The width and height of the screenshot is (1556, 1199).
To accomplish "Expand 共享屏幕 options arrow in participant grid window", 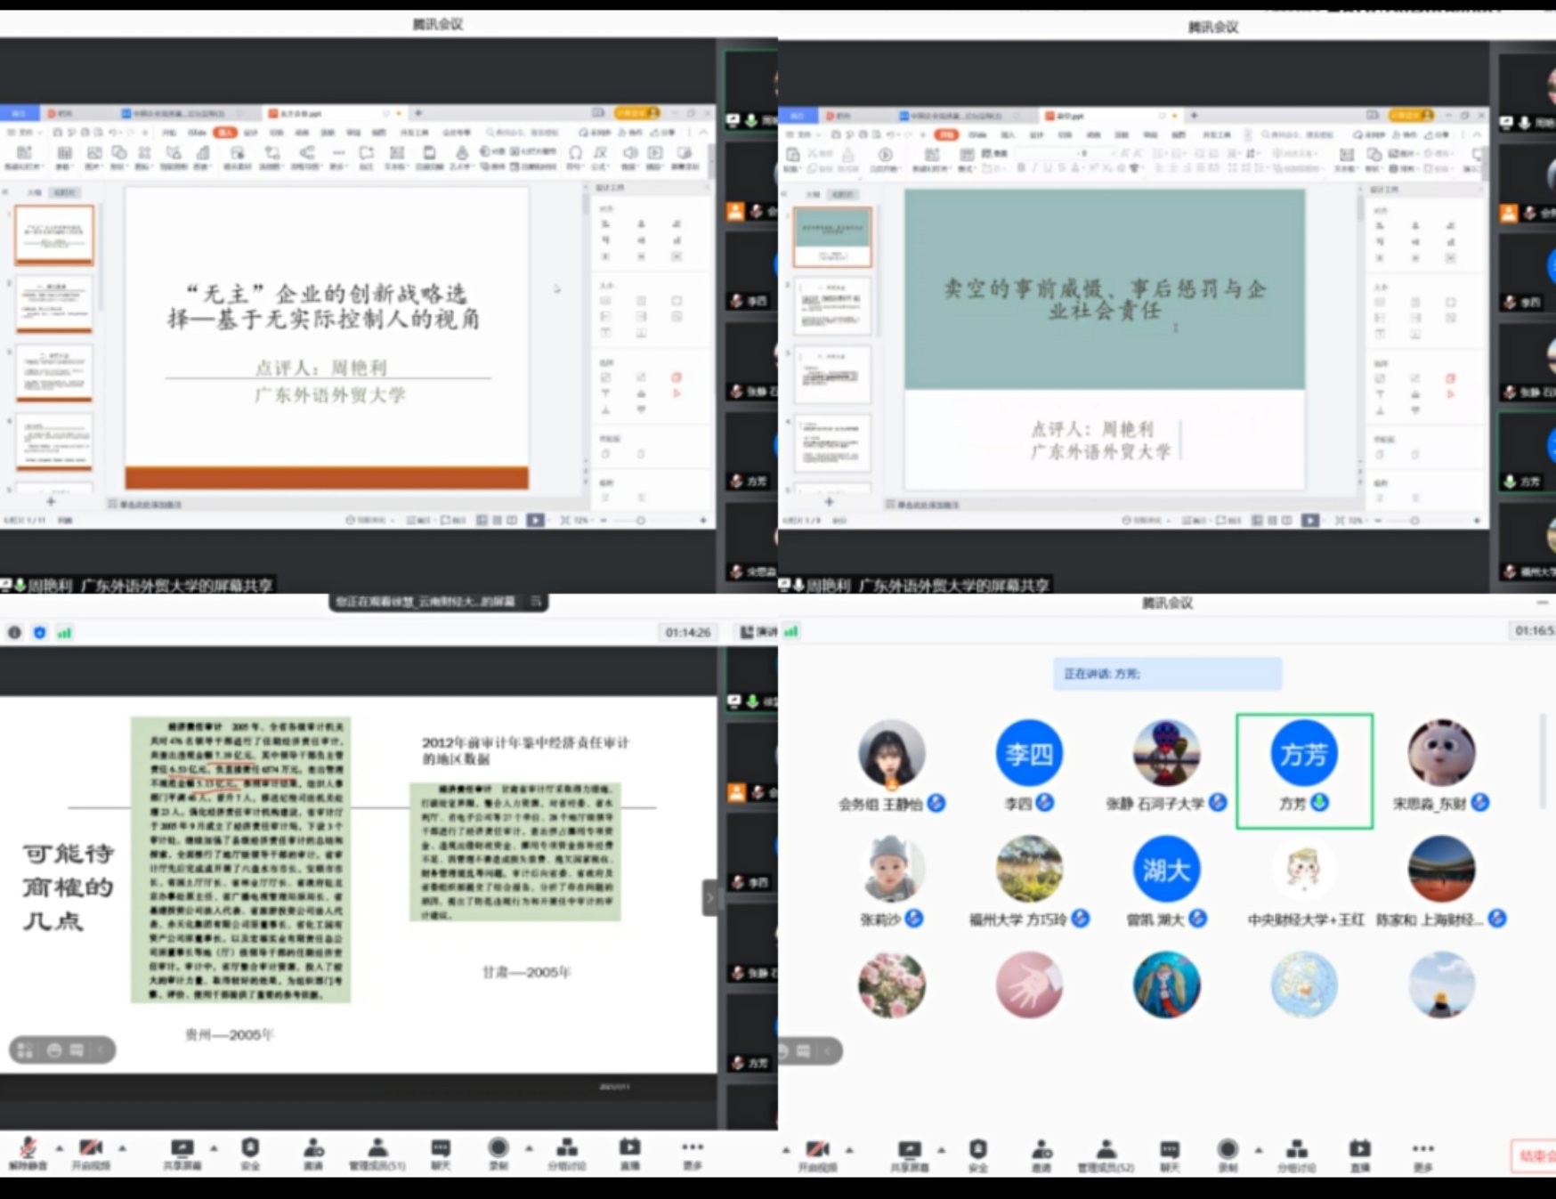I will (x=941, y=1150).
